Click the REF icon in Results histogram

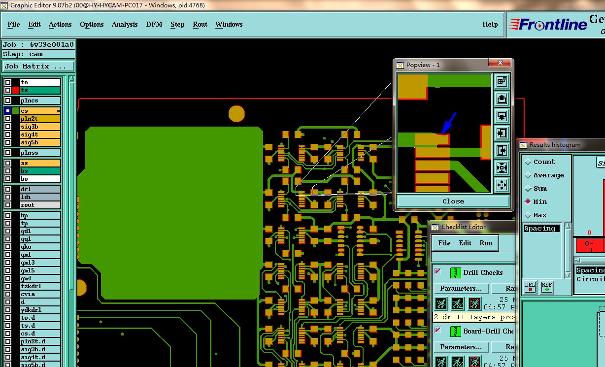(x=546, y=287)
